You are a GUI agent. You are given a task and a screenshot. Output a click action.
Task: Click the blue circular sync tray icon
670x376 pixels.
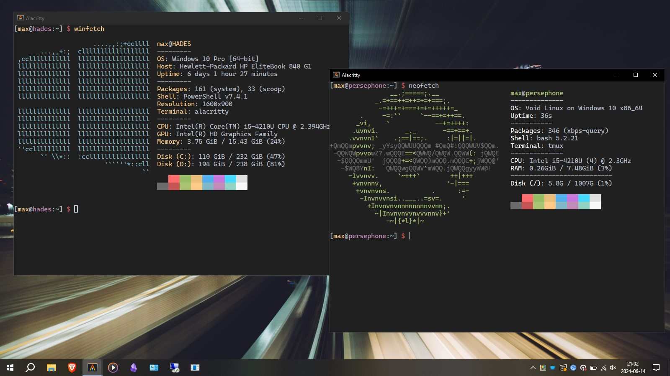[573, 368]
